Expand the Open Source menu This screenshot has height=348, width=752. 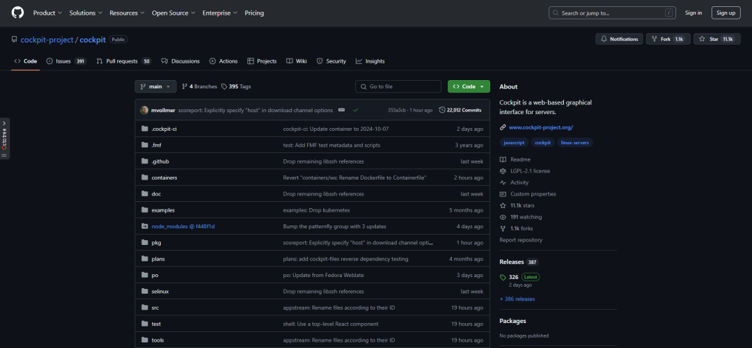click(173, 13)
